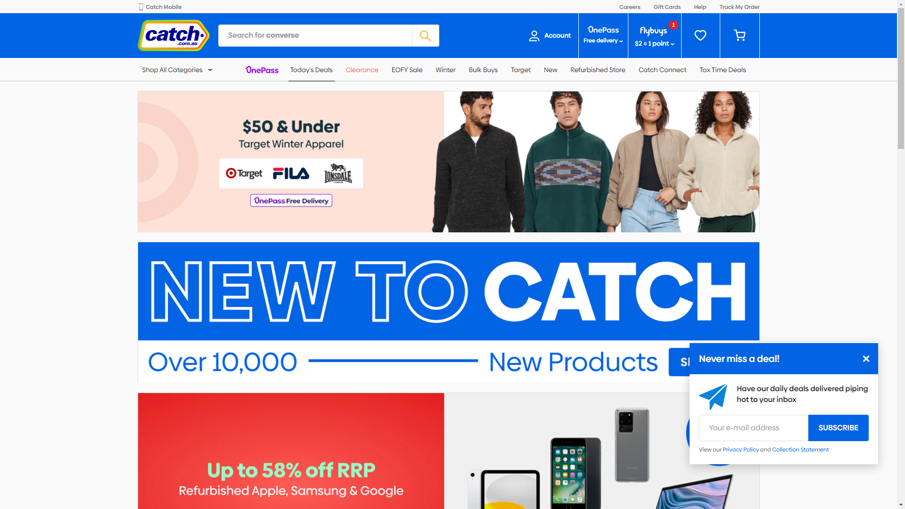Open the shopping cart icon
Viewport: 905px width, 509px height.
click(x=740, y=36)
